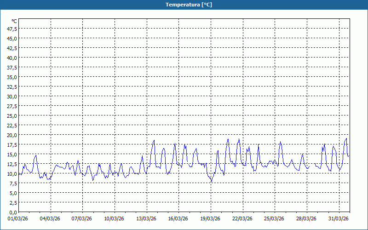Select the 45,0 y-axis label

tap(12, 39)
